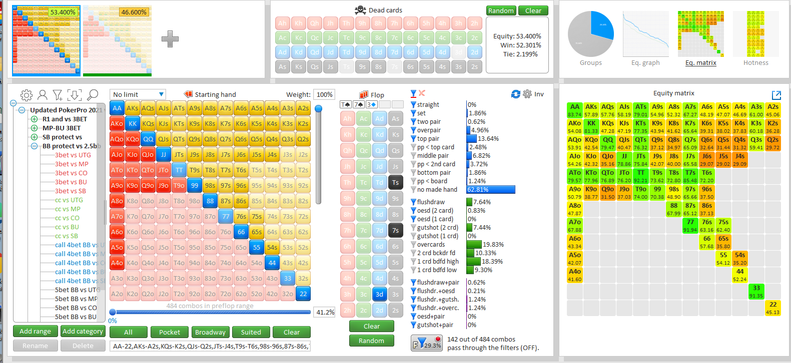The width and height of the screenshot is (791, 363).
Task: Select the 5bet BB vs CO range
Action: [x=76, y=308]
